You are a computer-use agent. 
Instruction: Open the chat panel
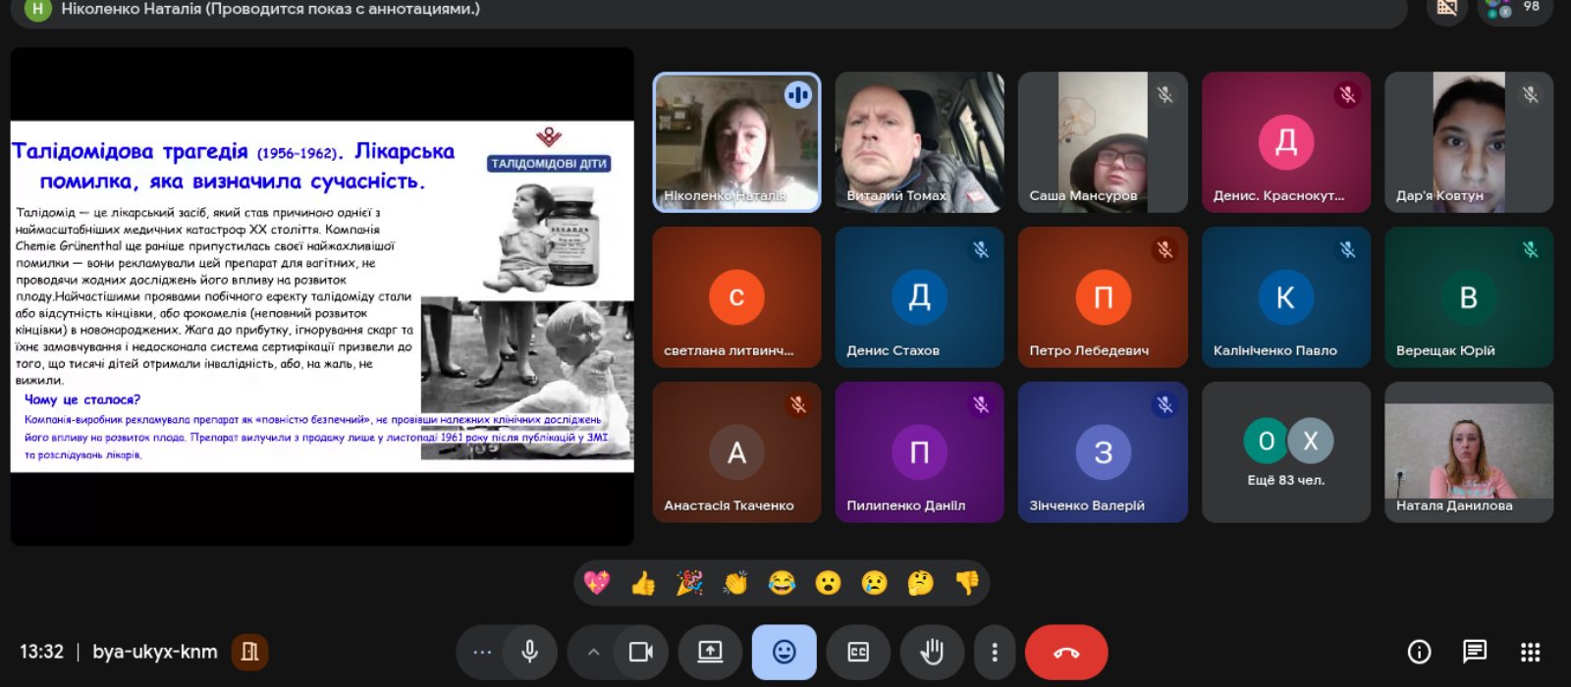(1474, 652)
